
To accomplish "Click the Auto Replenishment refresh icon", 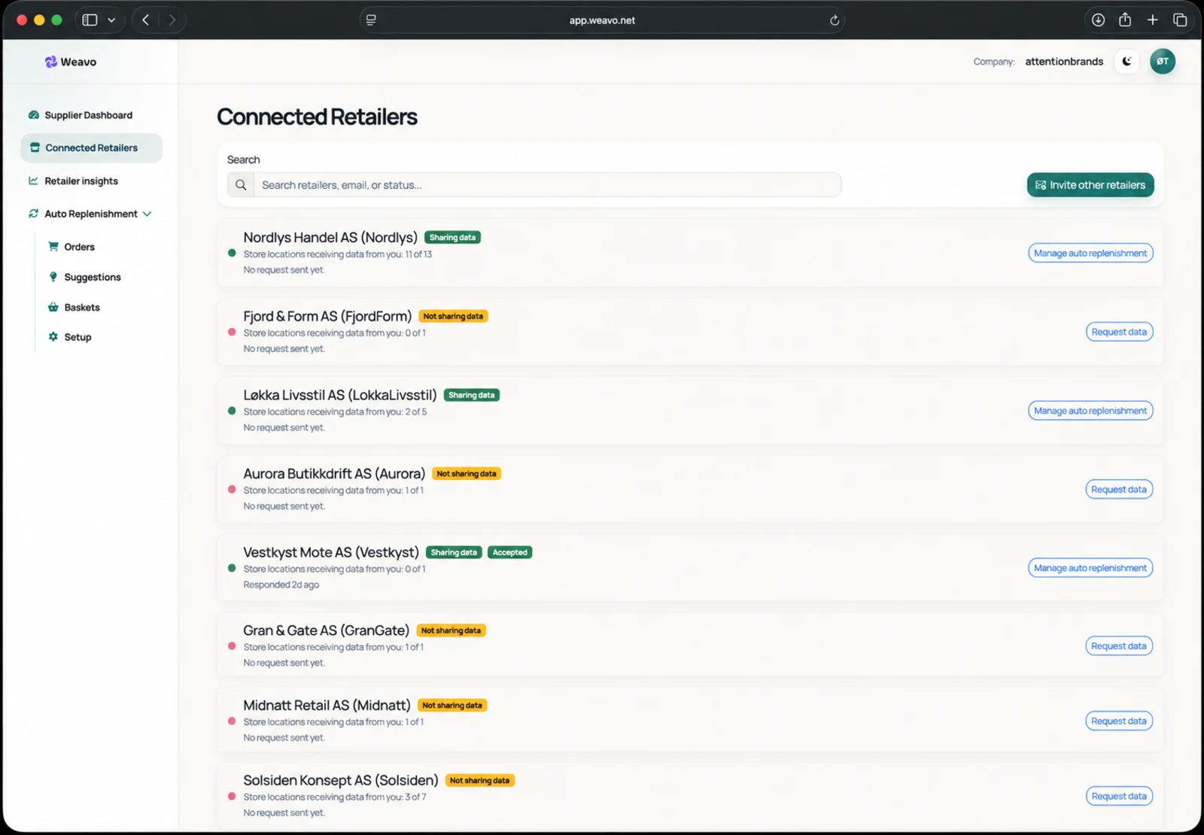I will (x=33, y=214).
